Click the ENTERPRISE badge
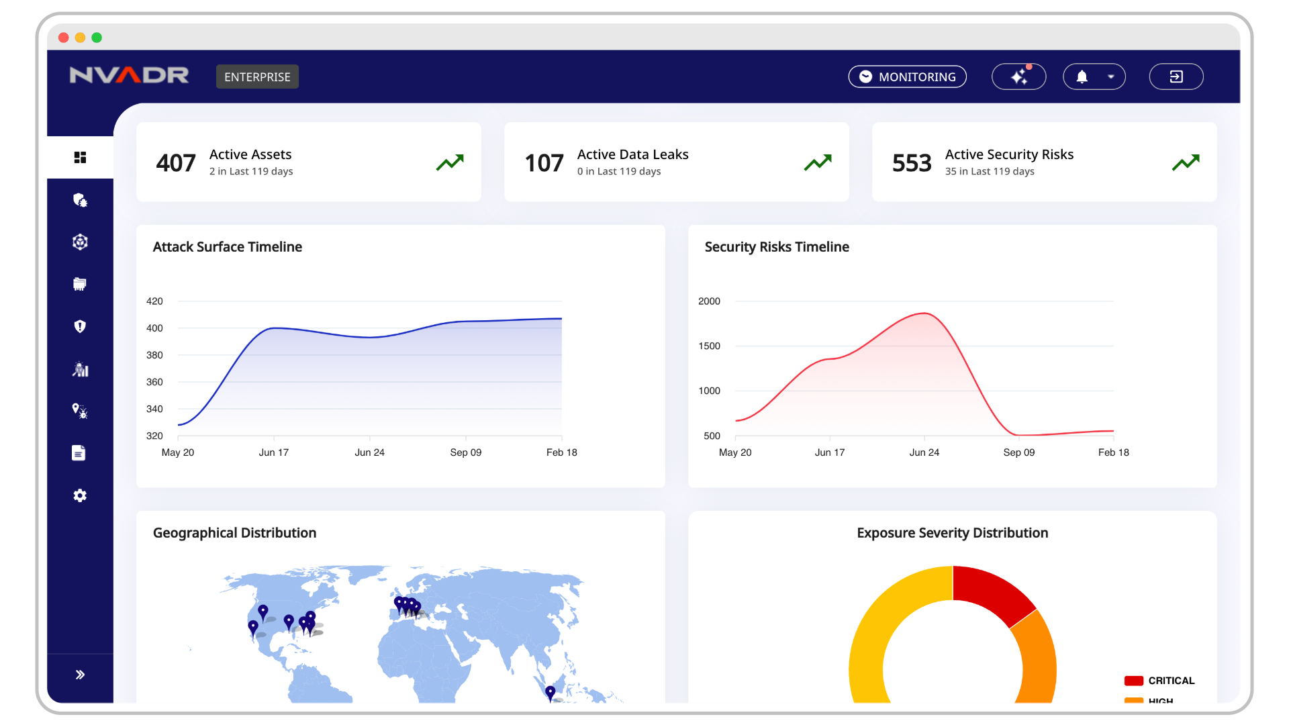 (x=257, y=77)
